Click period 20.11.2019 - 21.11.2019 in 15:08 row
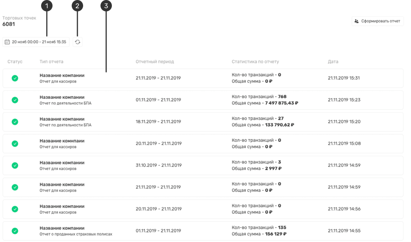Viewport: 411px width, 242px height. [158, 144]
